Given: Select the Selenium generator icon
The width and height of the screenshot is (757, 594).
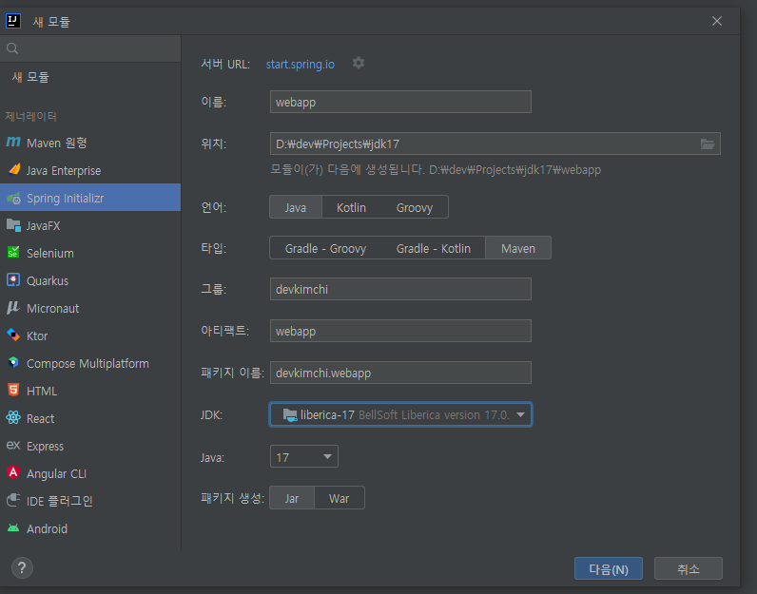Looking at the screenshot, I should click(13, 253).
